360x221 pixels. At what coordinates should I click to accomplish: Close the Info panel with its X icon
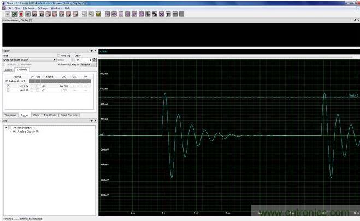click(x=95, y=120)
